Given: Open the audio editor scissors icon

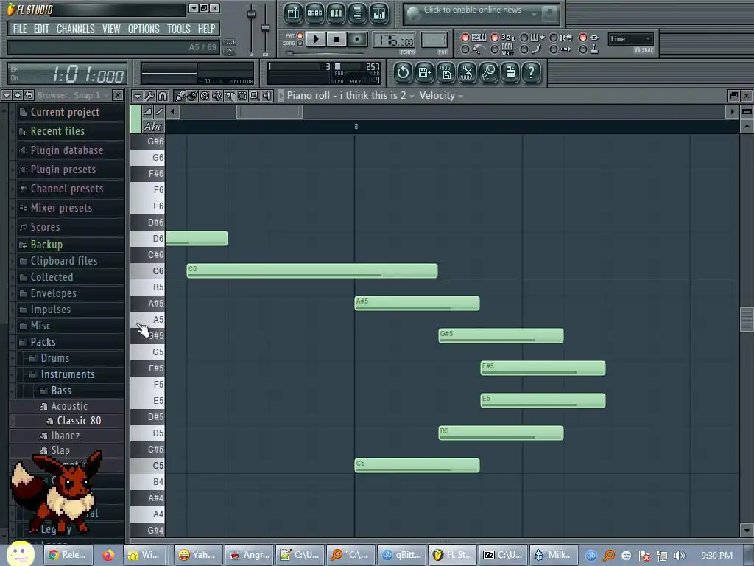Looking at the screenshot, I should pyautogui.click(x=467, y=73).
